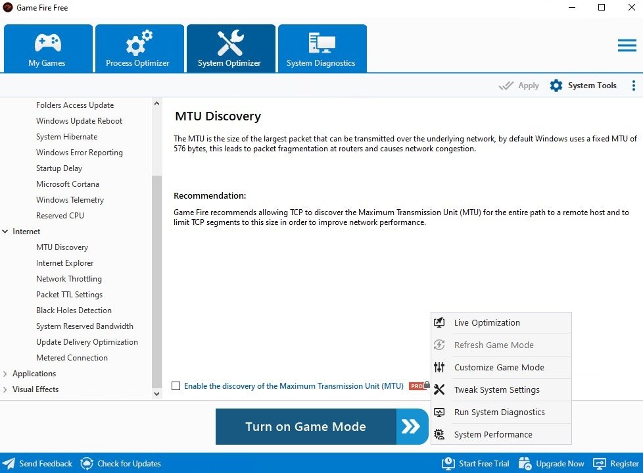The width and height of the screenshot is (643, 473).
Task: Click the Apply button
Action: click(519, 86)
